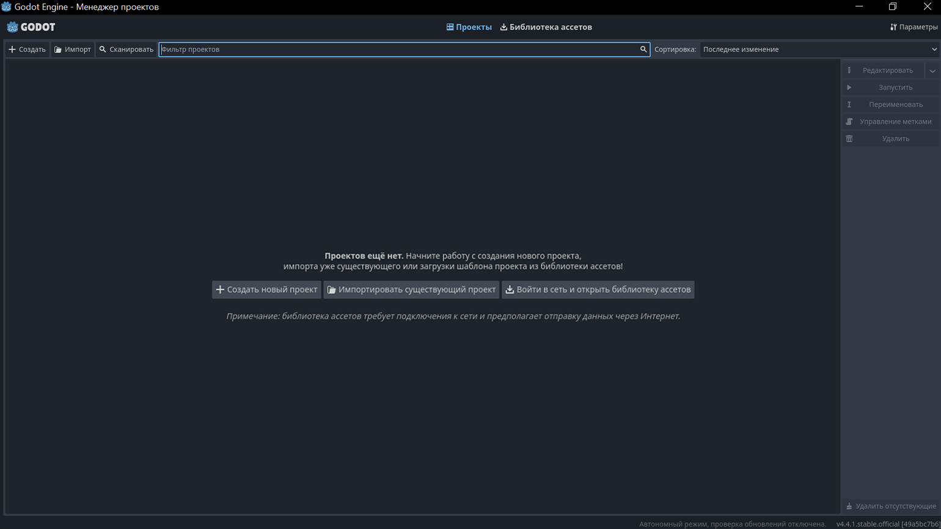Restore down the window
This screenshot has width=941, height=529.
[893, 7]
